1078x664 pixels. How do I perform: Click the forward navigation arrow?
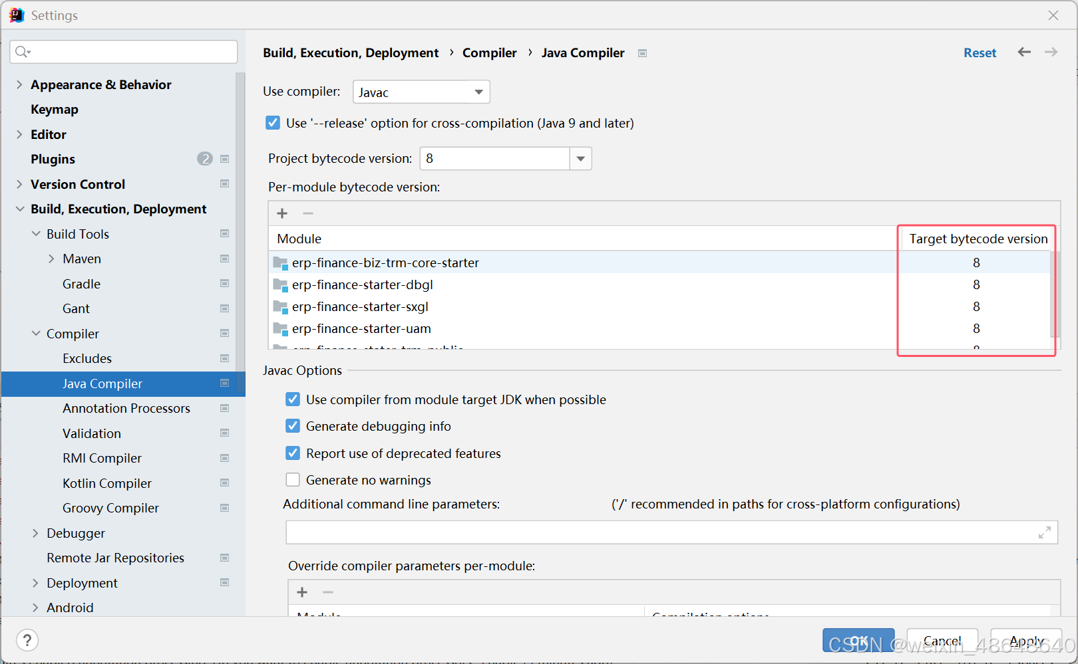(1050, 52)
